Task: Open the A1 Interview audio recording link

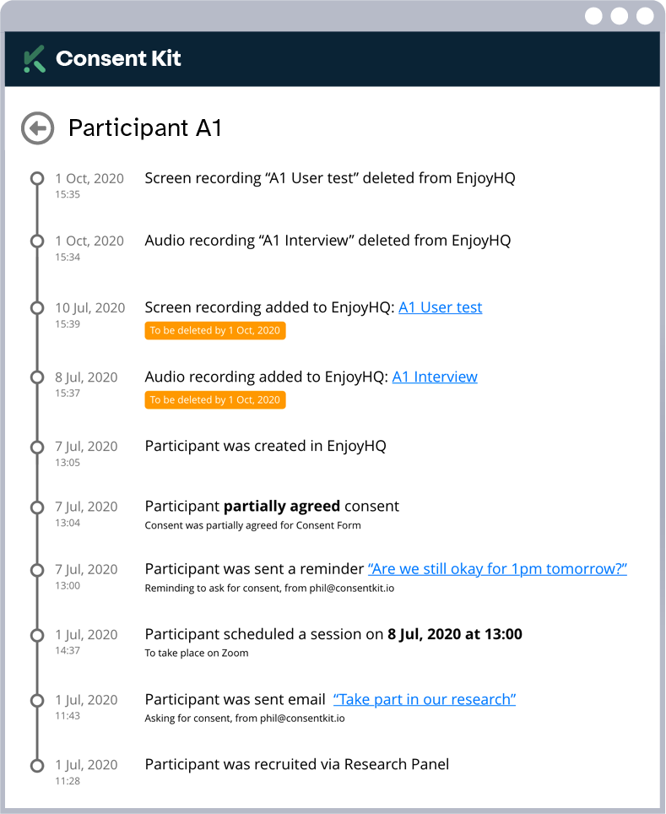Action: coord(435,377)
